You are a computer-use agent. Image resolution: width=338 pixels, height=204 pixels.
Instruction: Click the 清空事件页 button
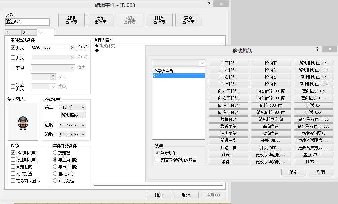tap(189, 20)
